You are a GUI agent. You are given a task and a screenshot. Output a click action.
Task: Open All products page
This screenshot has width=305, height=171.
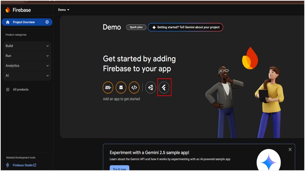click(x=20, y=90)
